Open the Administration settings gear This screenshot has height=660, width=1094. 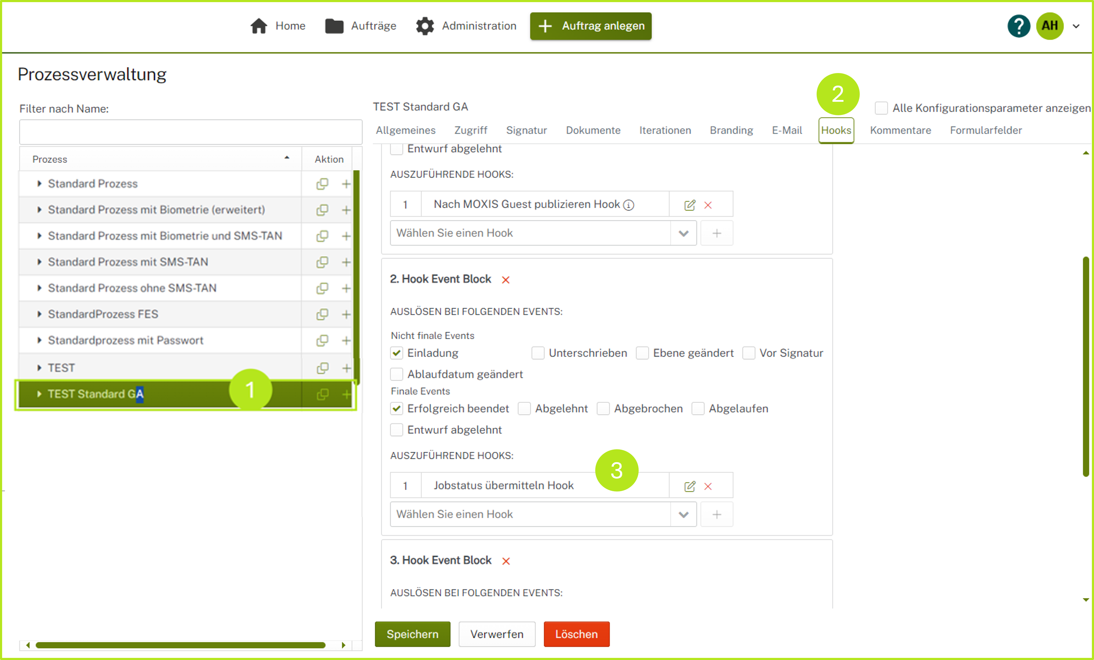(x=425, y=26)
